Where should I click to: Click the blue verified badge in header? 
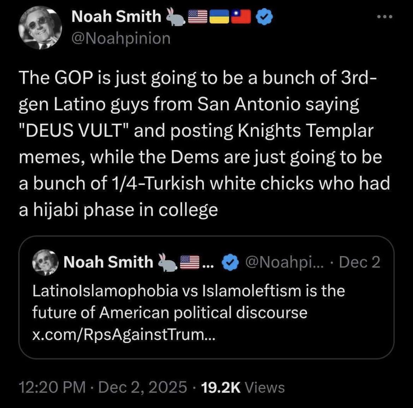click(264, 17)
